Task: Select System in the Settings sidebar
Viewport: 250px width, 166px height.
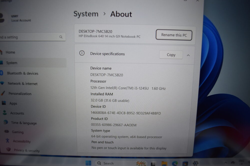Action: click(12, 63)
